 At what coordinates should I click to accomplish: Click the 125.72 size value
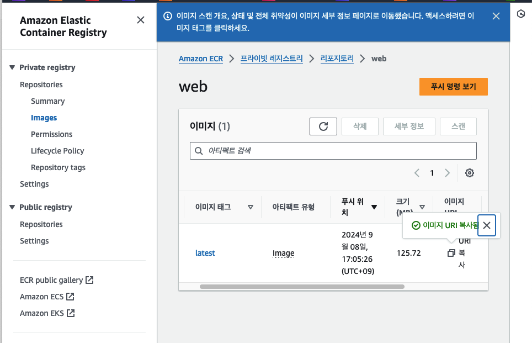(408, 253)
